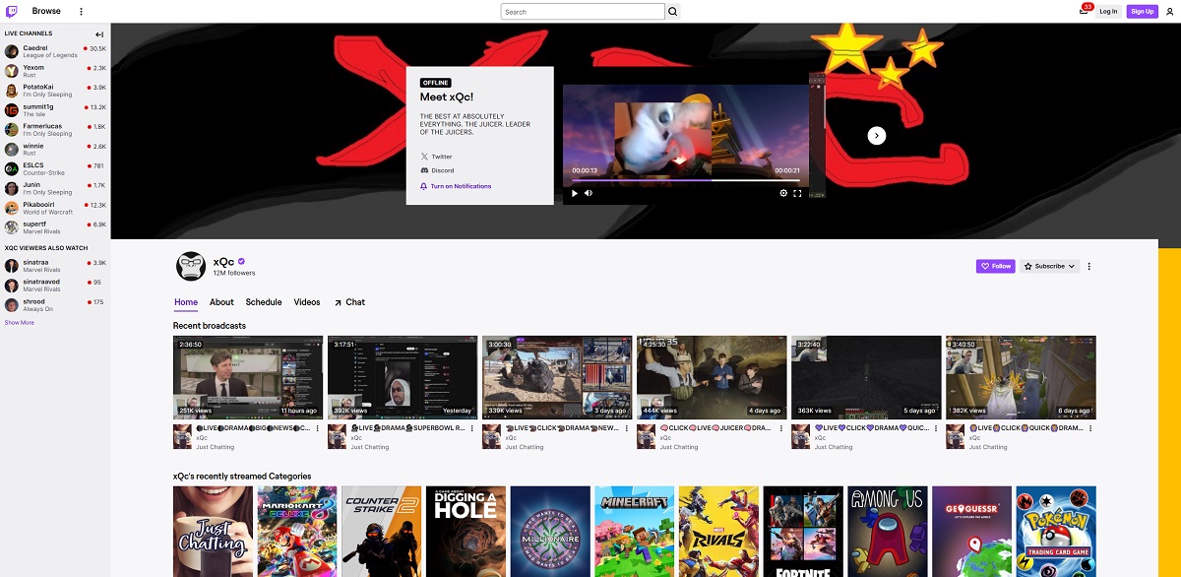Open broadcast thumbnail from 11 hours ago
This screenshot has width=1181, height=577.
tap(248, 377)
